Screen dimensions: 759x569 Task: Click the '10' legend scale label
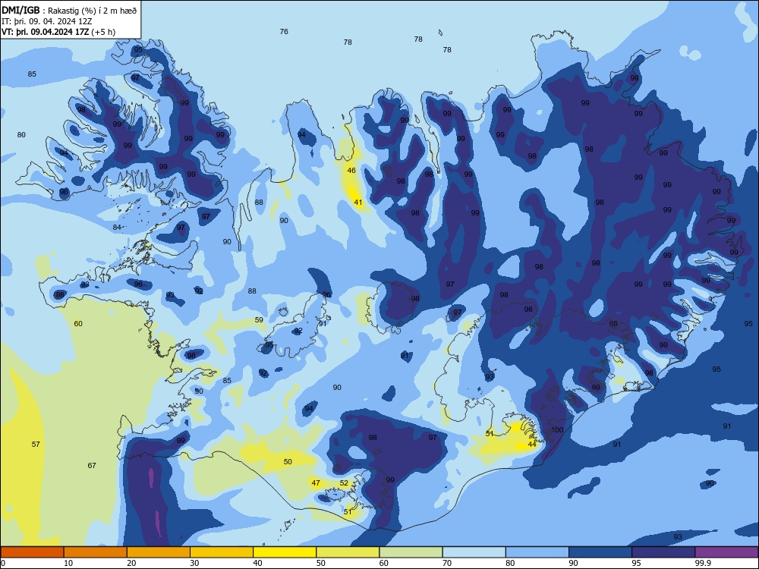pos(68,563)
